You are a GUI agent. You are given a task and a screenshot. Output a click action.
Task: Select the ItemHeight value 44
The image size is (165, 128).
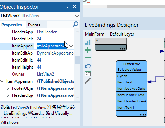tap(39, 67)
